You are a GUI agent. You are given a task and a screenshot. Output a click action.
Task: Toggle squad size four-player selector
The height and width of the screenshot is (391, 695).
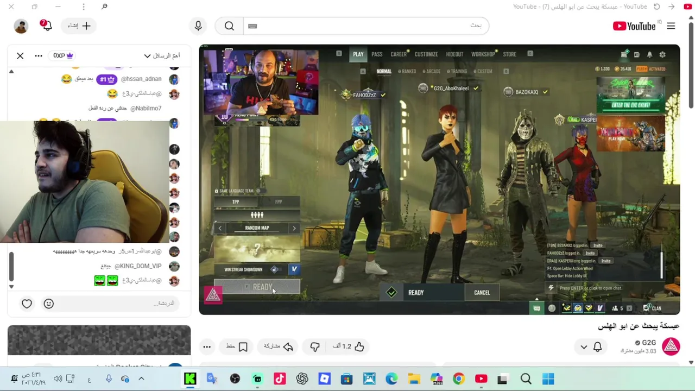(257, 215)
